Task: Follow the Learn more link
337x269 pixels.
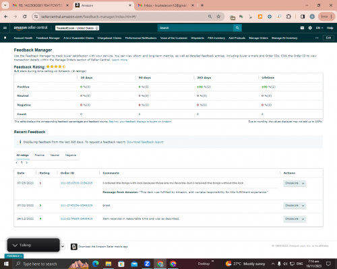Action: (119, 60)
